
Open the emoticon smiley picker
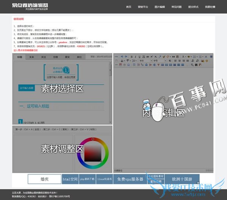(x=207, y=61)
